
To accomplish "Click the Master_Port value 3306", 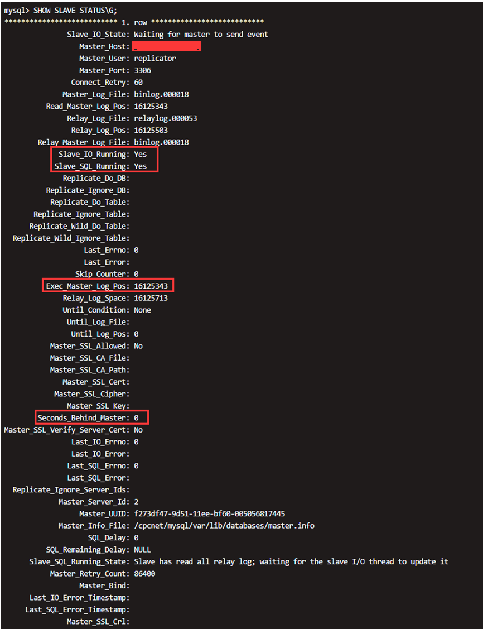I will (143, 70).
